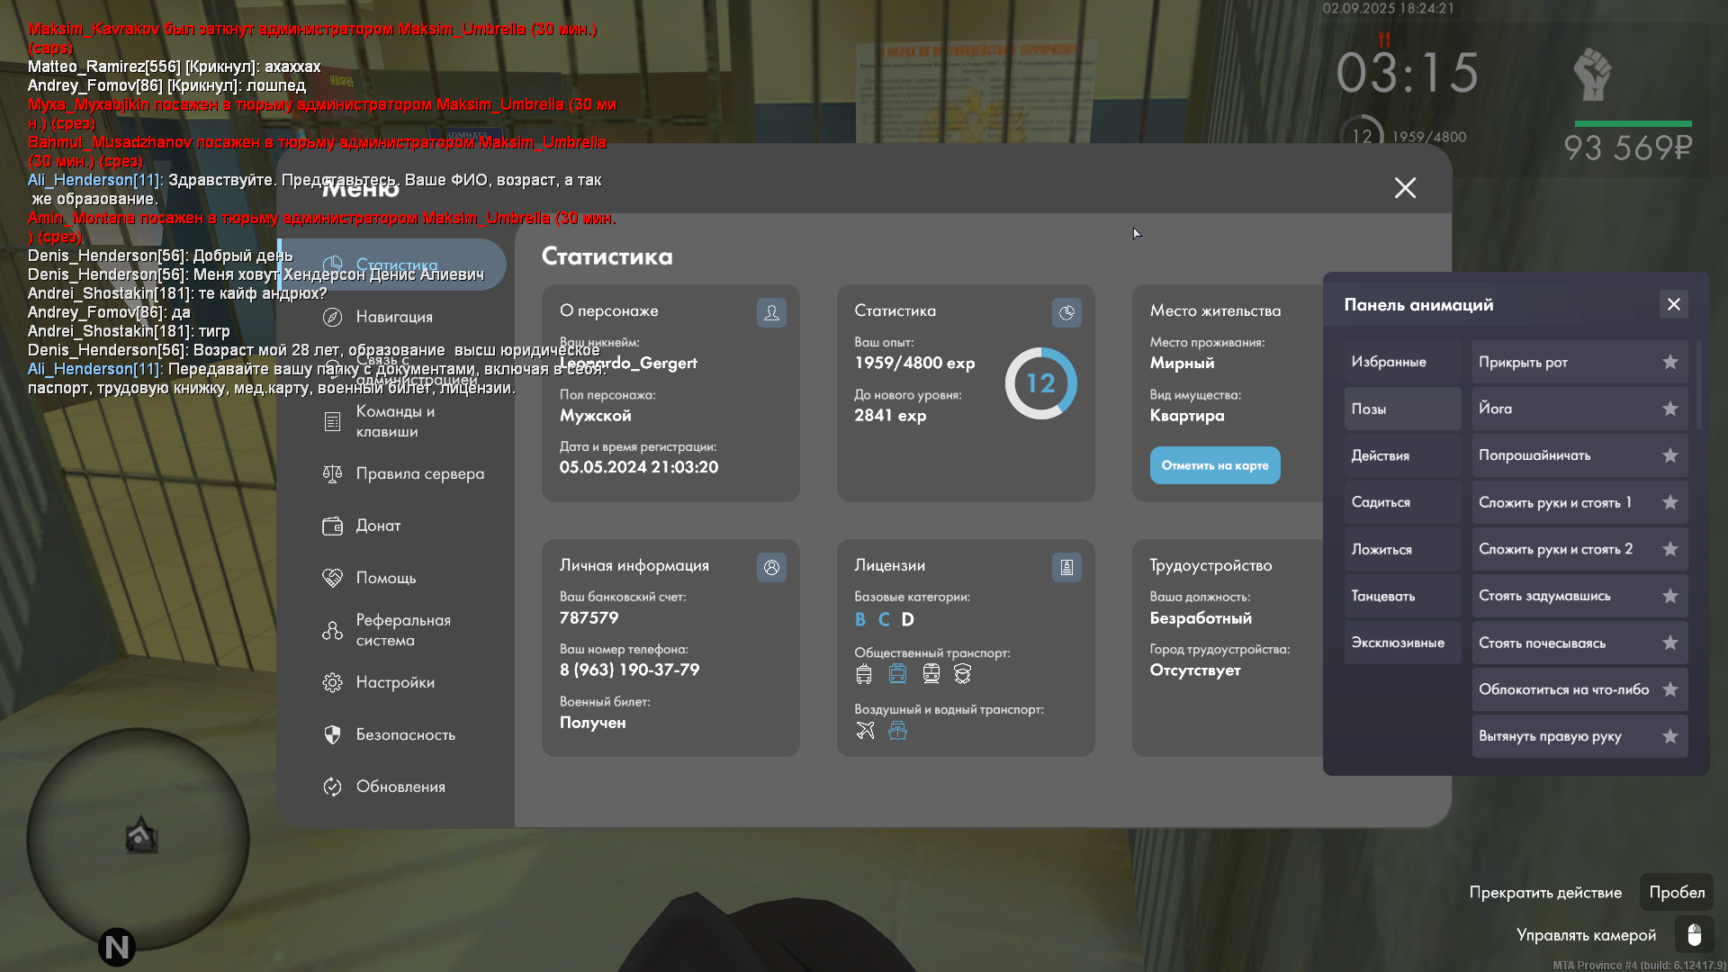This screenshot has width=1728, height=972.
Task: Click the third public transport tram icon
Action: 931,674
